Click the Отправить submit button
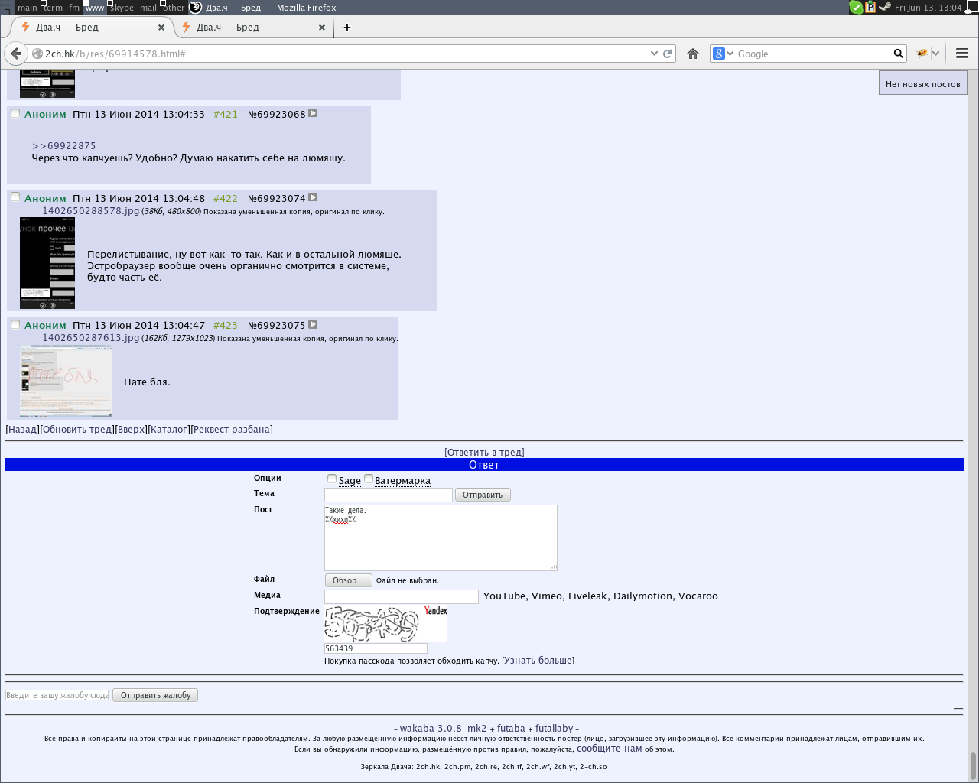Image resolution: width=979 pixels, height=783 pixels. 483,495
